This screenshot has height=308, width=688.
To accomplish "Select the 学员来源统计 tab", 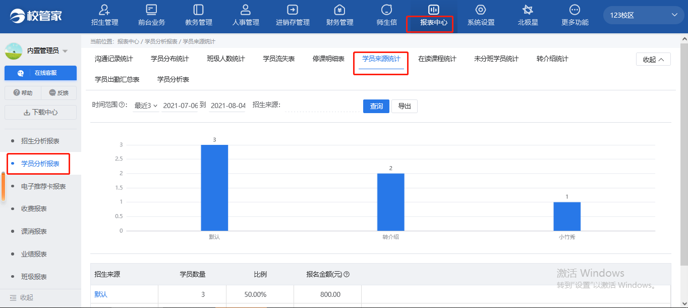I will (381, 59).
